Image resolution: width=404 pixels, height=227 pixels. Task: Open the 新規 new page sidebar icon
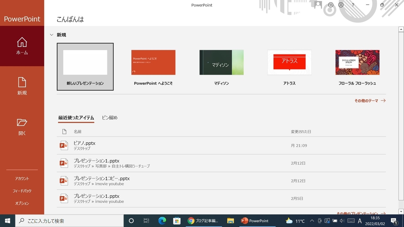[22, 86]
